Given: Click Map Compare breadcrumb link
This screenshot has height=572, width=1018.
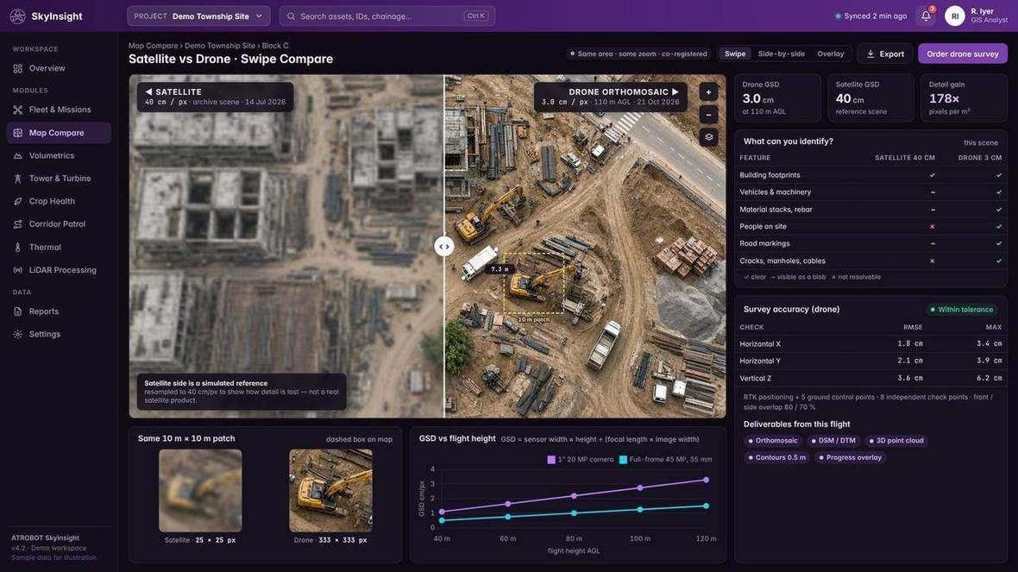Looking at the screenshot, I should coord(153,46).
